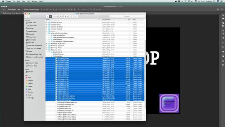Toggle Auto-Select checkbox in Photoshop
Viewport: 225px width, 127px height.
tap(8, 10)
